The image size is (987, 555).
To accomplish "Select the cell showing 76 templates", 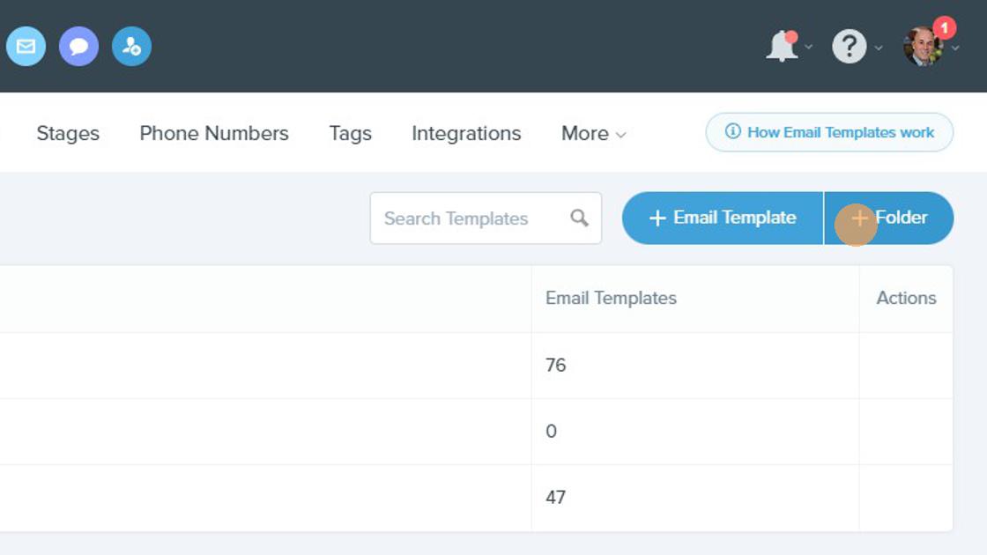I will tap(695, 365).
